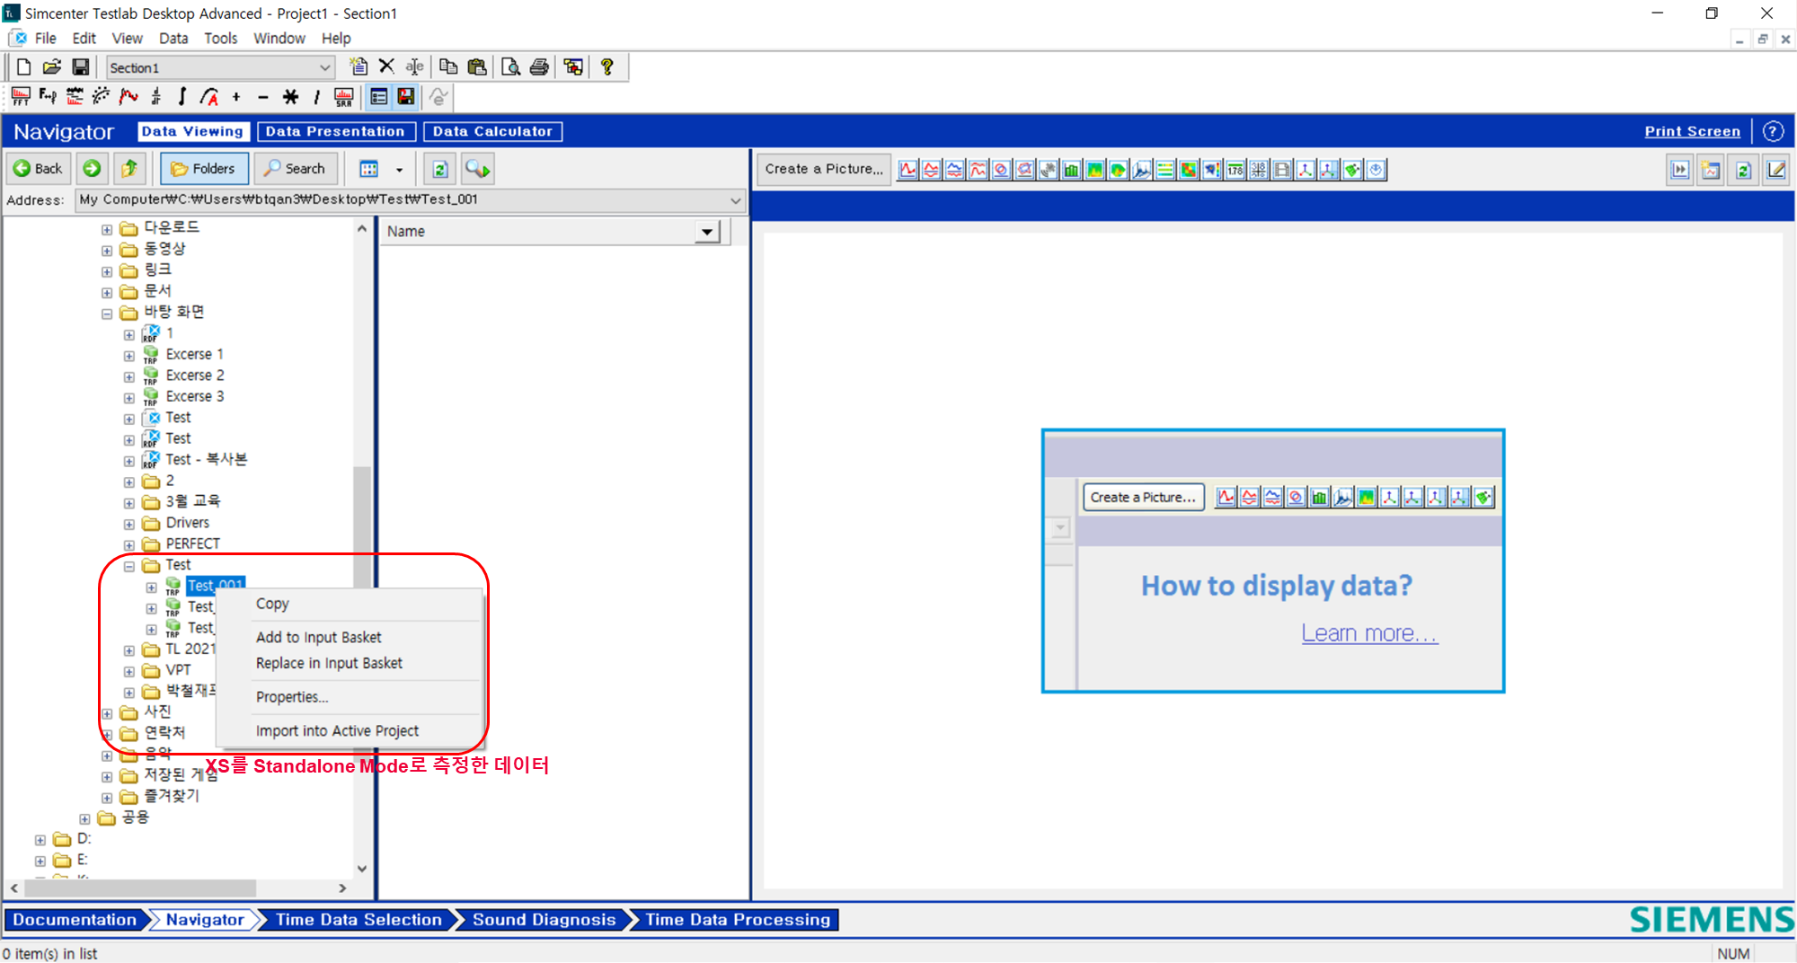Open the numerical 178 display icon
Viewport: 1797px width, 963px height.
point(1235,170)
